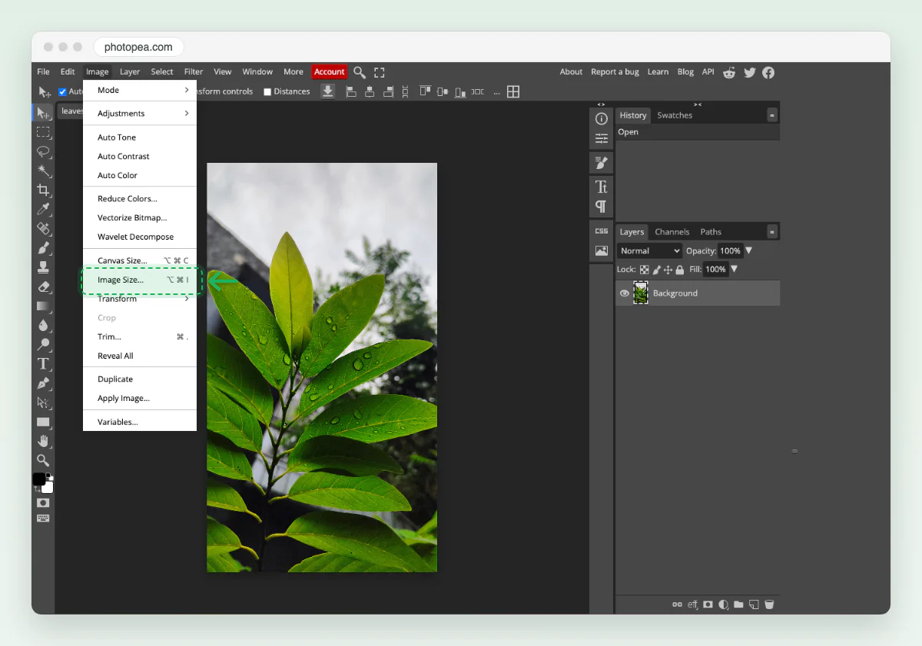Hide the Background layer with eye icon
The height and width of the screenshot is (646, 922).
click(x=625, y=293)
